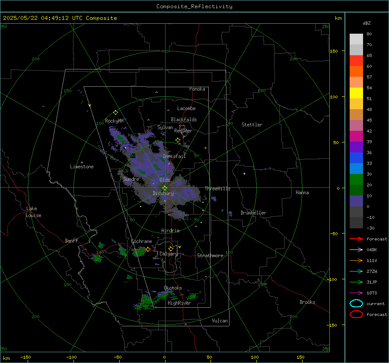The height and width of the screenshot is (363, 389).
Task: Click the Strathmore city label
Action: point(210,256)
